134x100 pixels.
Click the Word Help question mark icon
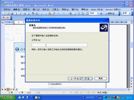(x=101, y=14)
